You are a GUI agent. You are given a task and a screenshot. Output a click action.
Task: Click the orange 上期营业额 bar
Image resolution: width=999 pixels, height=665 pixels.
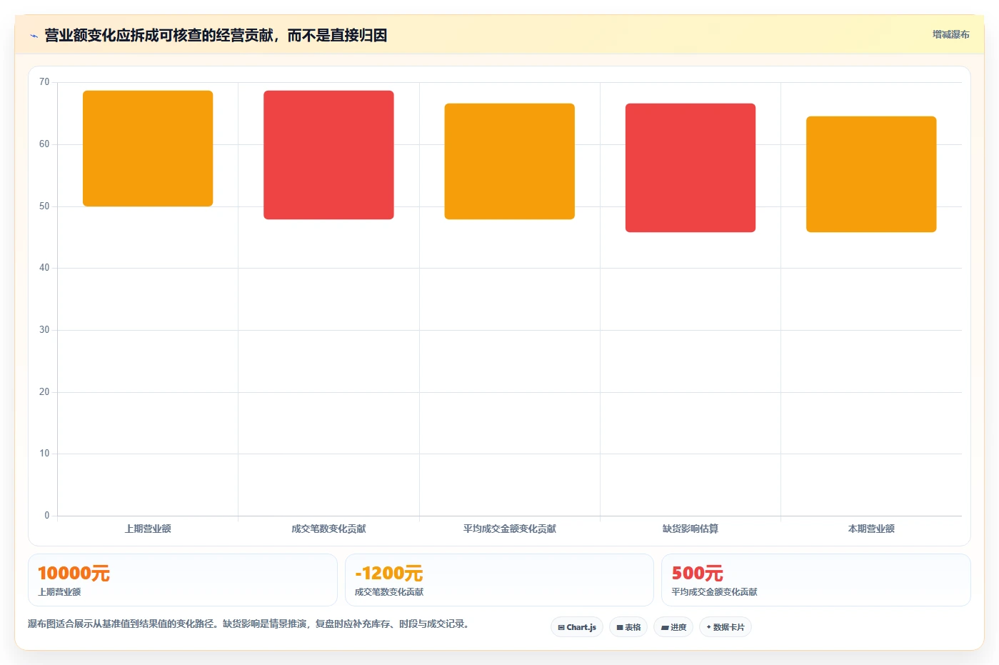148,149
